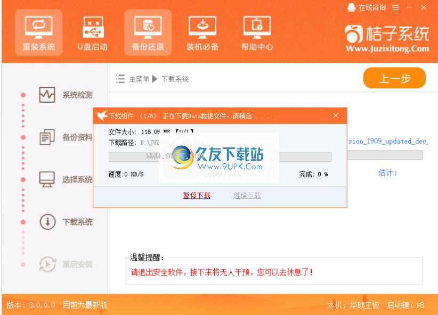Click the blue 估计 estimate label
This screenshot has width=438, height=315.
[x=387, y=173]
